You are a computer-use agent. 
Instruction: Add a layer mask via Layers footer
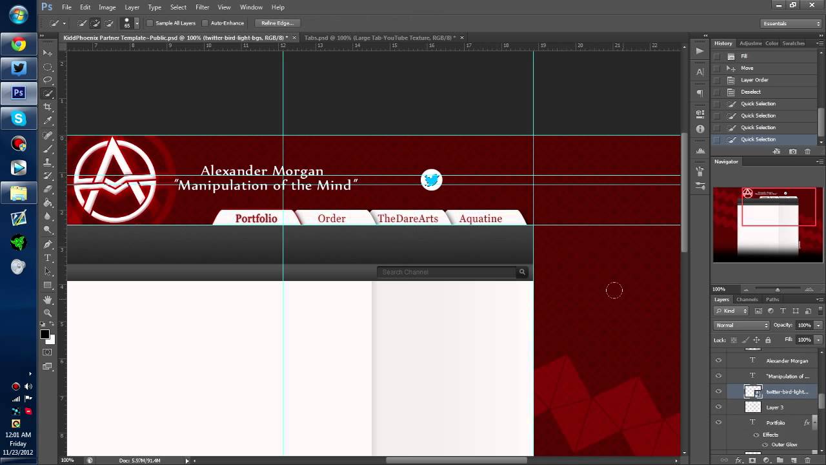(752, 460)
